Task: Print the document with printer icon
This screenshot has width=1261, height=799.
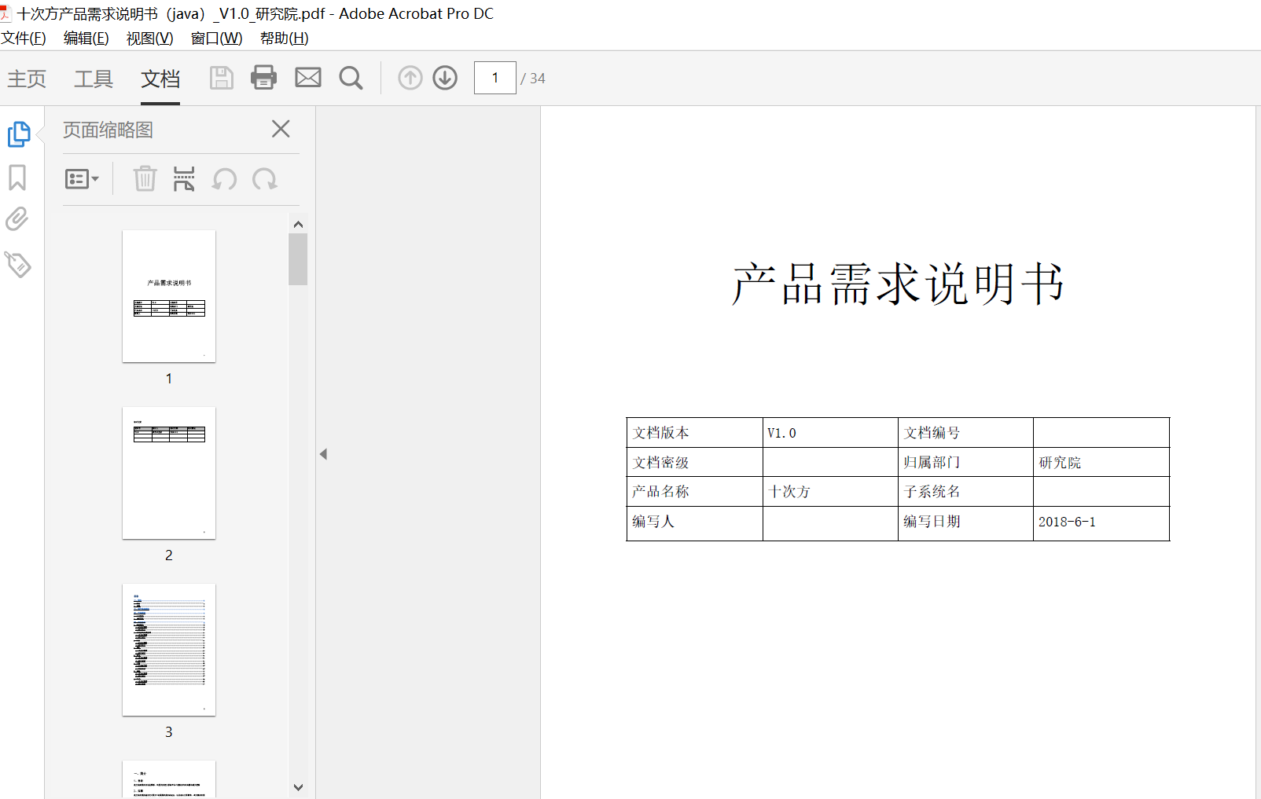Action: 263,78
